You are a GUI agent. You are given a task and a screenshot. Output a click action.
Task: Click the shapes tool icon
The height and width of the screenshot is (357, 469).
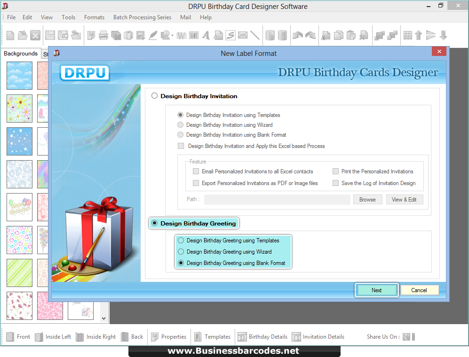(x=166, y=35)
